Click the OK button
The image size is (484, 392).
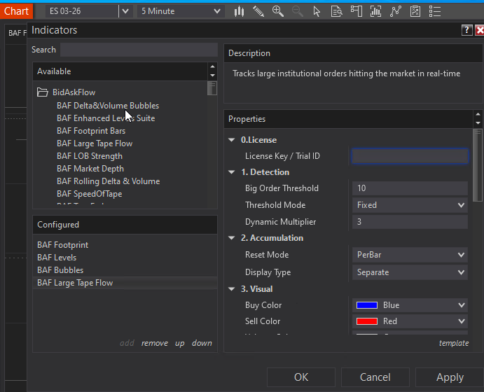(x=301, y=377)
